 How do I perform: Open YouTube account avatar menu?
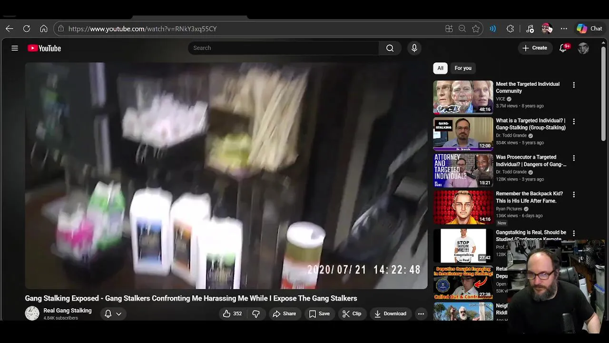click(583, 48)
